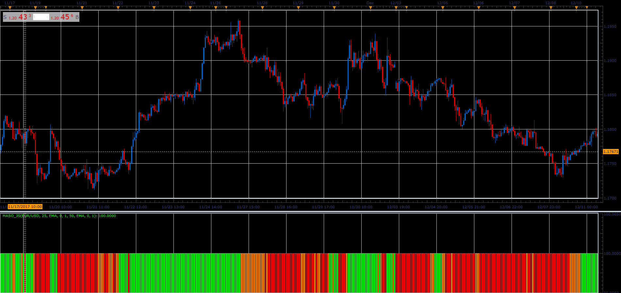Open the trade amount dropdown between Sell and Buy
This screenshot has height=293, width=621.
[x=41, y=17]
